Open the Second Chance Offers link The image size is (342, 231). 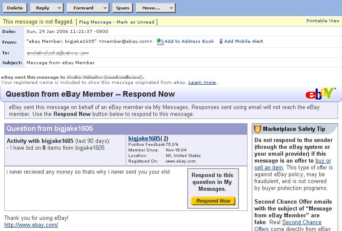pyautogui.click(x=288, y=225)
